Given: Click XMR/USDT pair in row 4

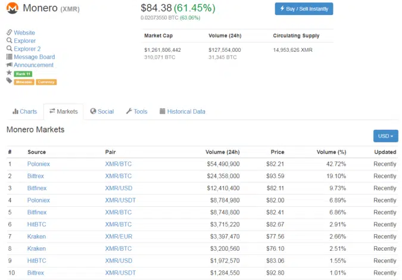Looking at the screenshot, I should click(120, 200).
